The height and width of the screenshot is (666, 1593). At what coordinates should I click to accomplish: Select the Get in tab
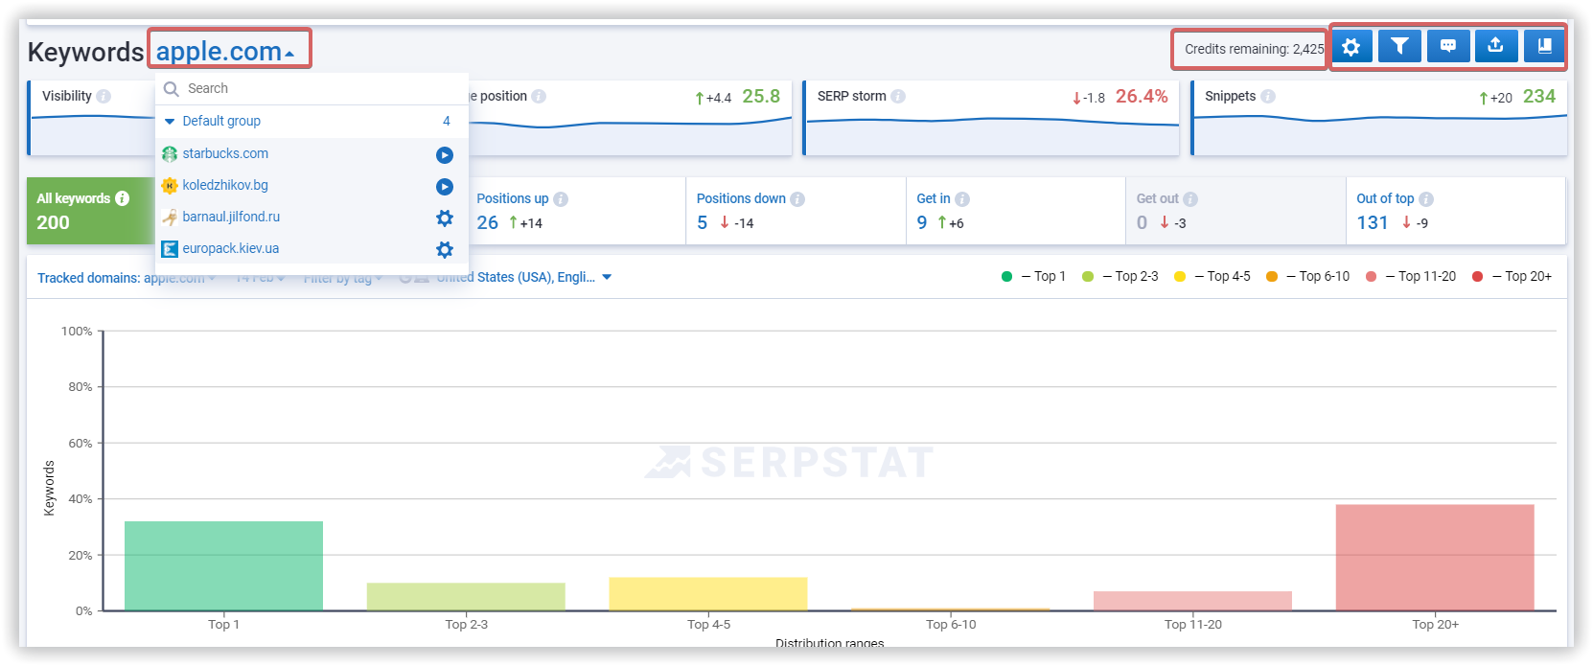point(1016,211)
